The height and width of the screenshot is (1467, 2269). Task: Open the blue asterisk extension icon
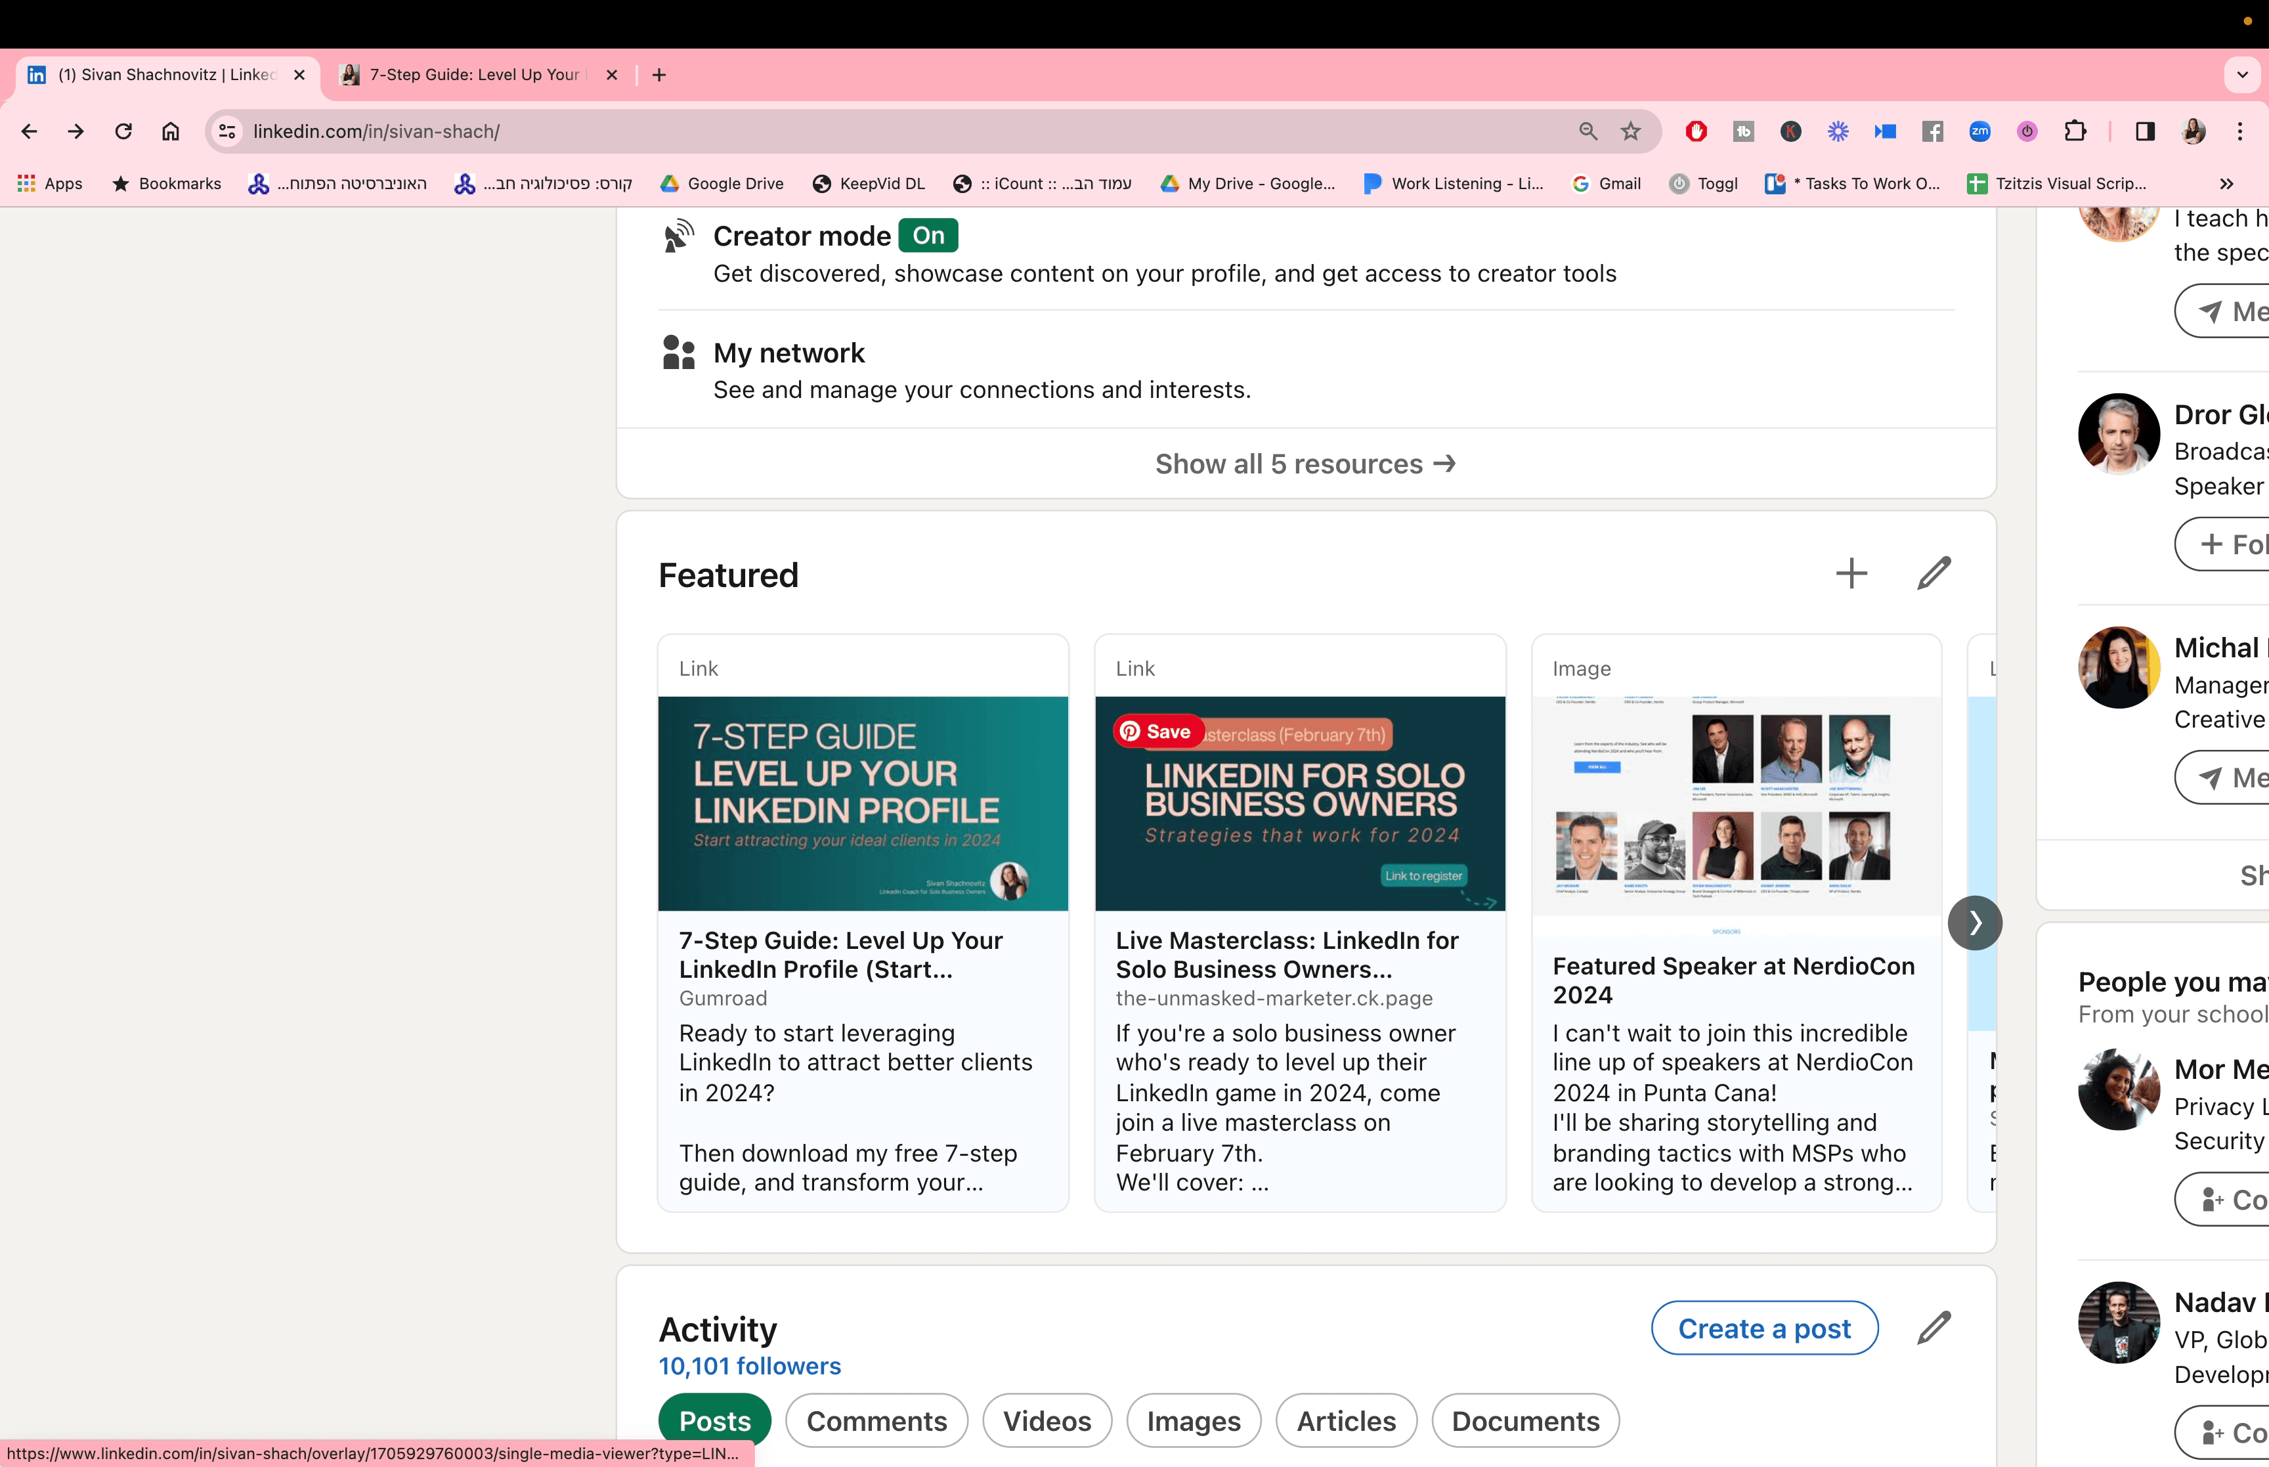[x=1838, y=131]
